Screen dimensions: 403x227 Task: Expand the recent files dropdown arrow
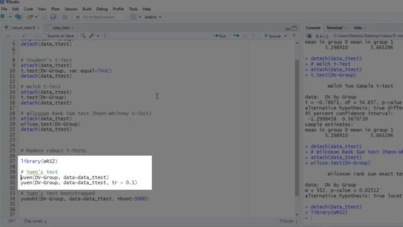[37, 17]
